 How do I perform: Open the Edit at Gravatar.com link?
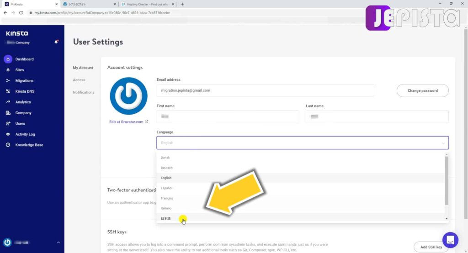(x=126, y=122)
